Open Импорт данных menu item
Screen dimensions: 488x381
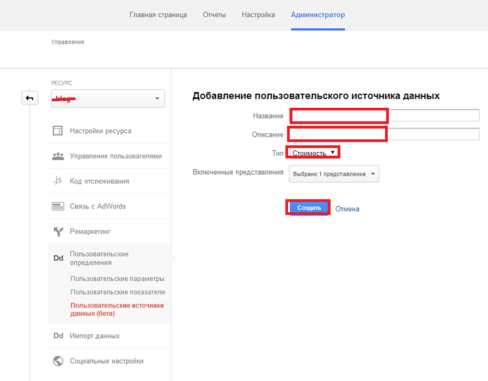coord(109,336)
